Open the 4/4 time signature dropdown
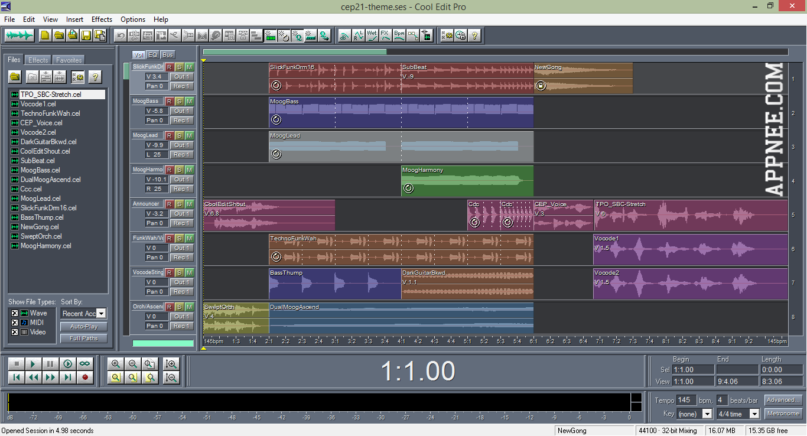 tap(754, 414)
